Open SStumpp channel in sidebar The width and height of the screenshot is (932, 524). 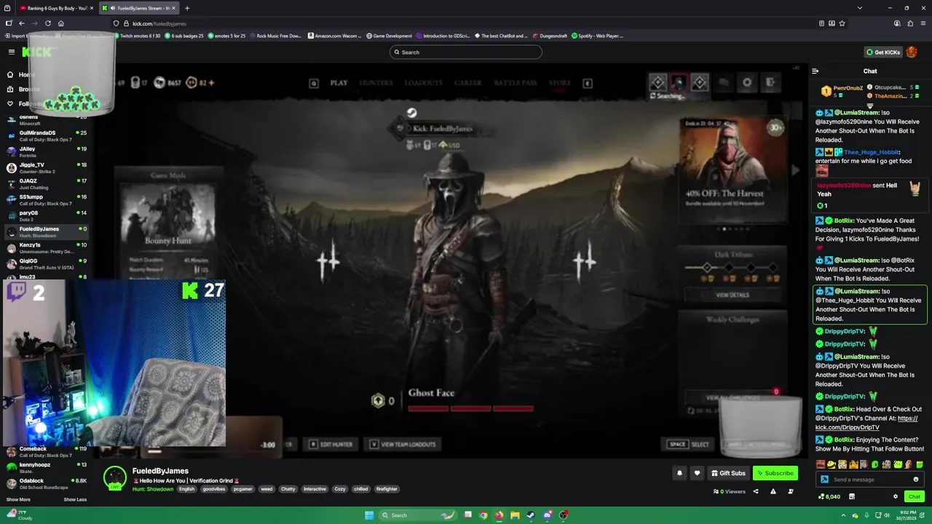(x=47, y=199)
